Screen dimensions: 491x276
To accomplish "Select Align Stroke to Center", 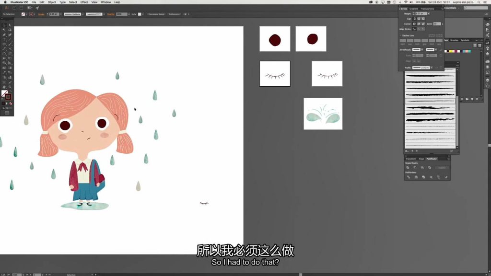I will [414, 29].
